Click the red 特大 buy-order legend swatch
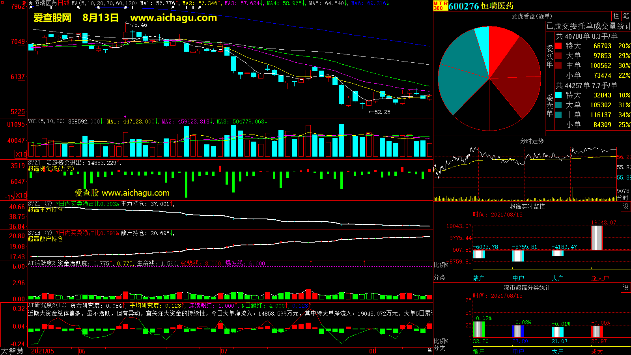 [558, 46]
